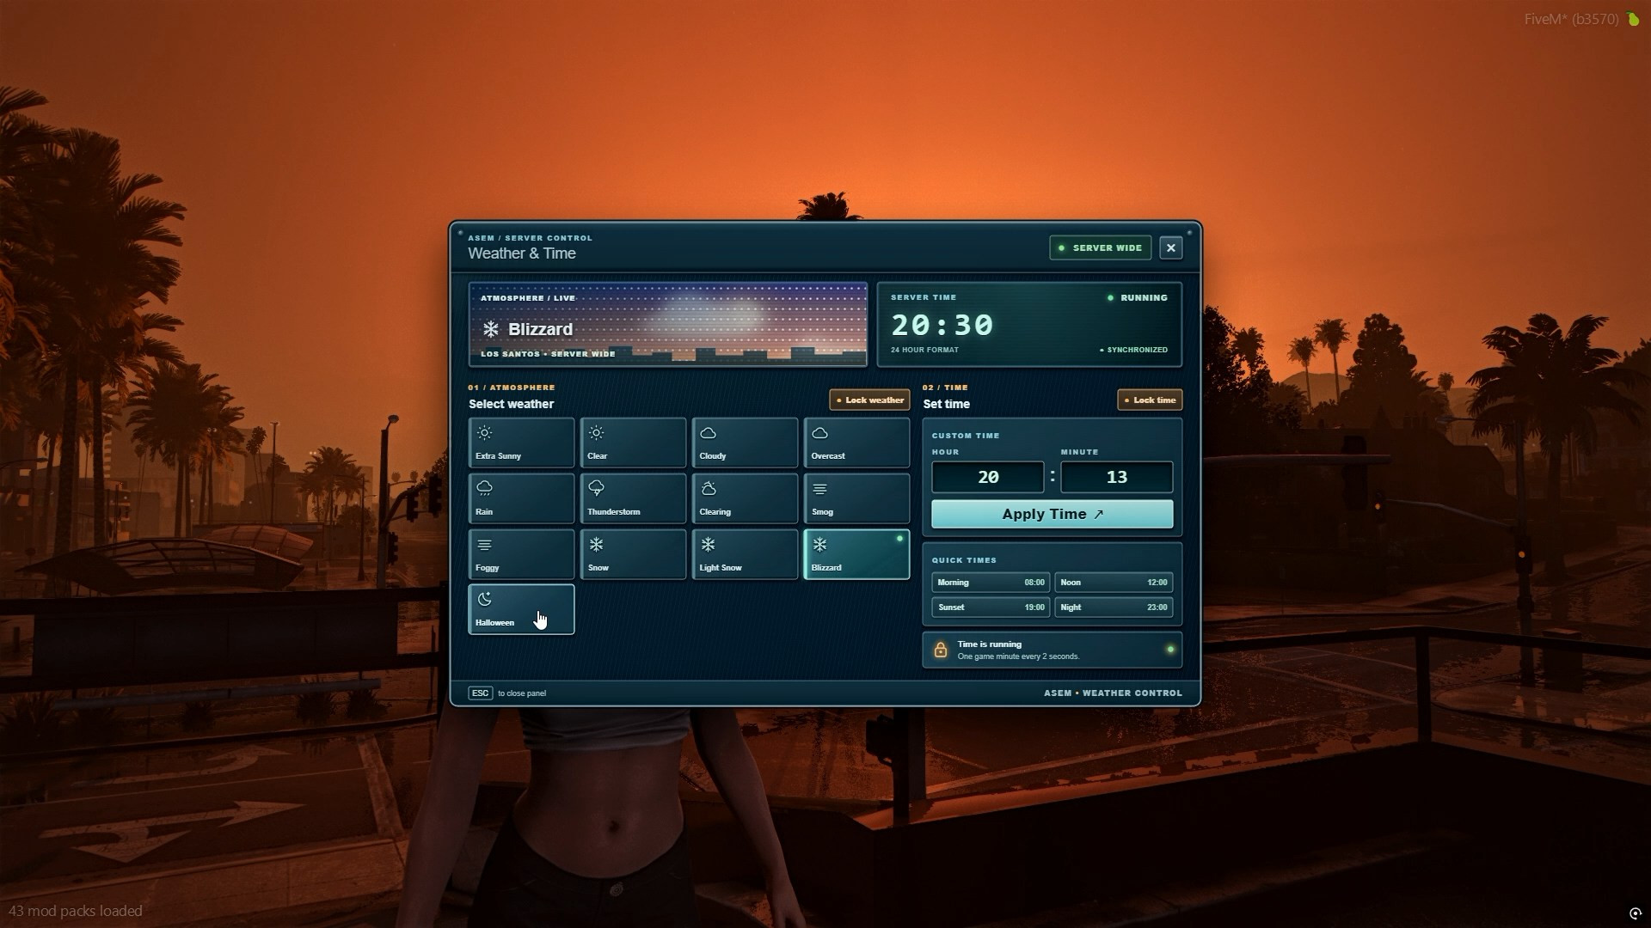
Task: Choose the Smog weather tile
Action: (x=856, y=498)
